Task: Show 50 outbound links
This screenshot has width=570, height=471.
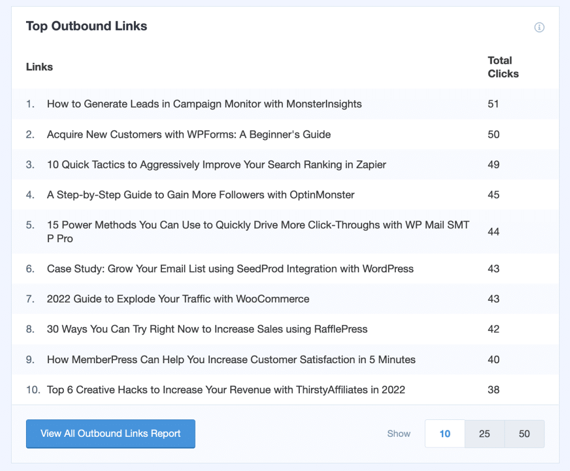Action: tap(524, 434)
